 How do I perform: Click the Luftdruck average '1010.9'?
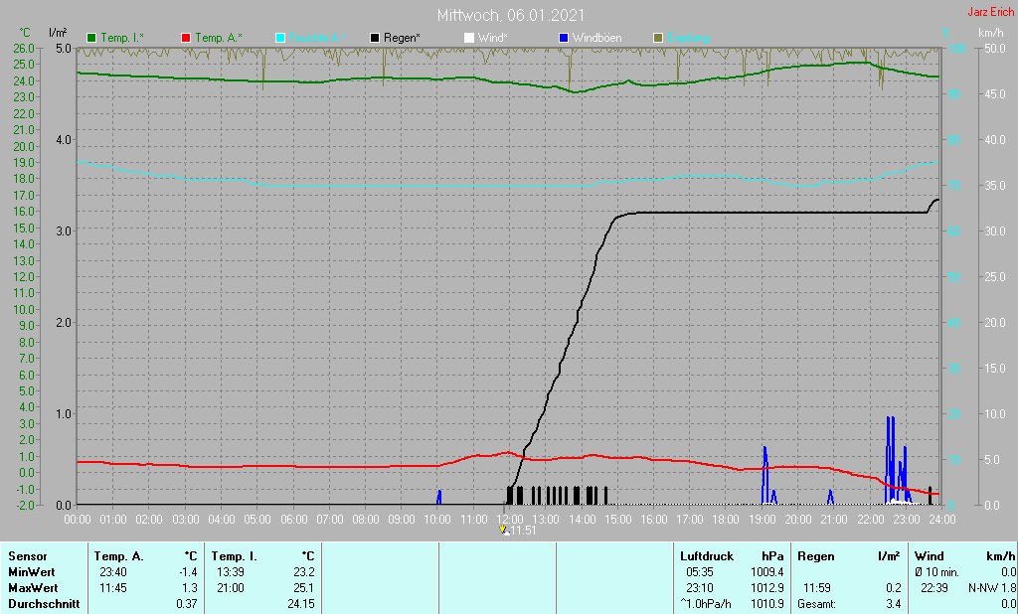(768, 604)
